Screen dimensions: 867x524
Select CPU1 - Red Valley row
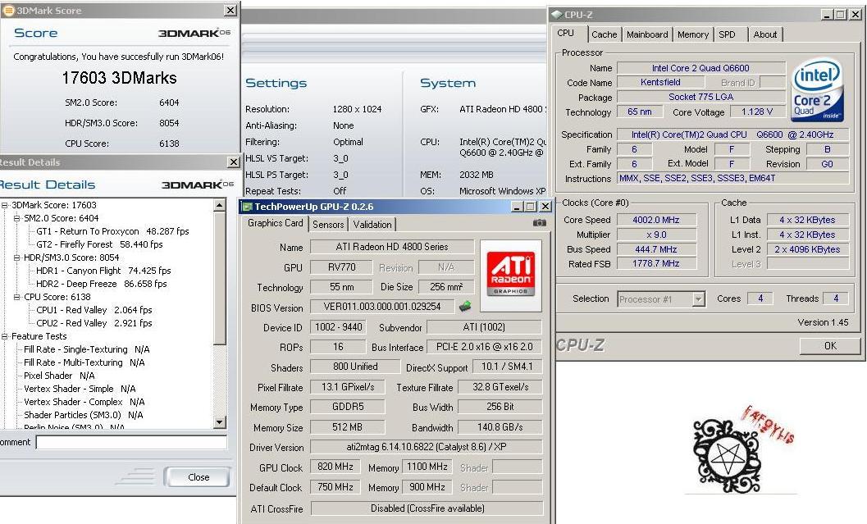coord(94,310)
